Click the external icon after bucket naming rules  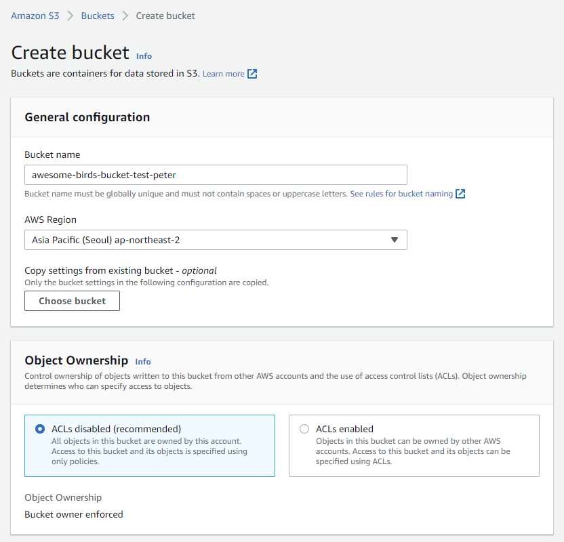coord(460,194)
